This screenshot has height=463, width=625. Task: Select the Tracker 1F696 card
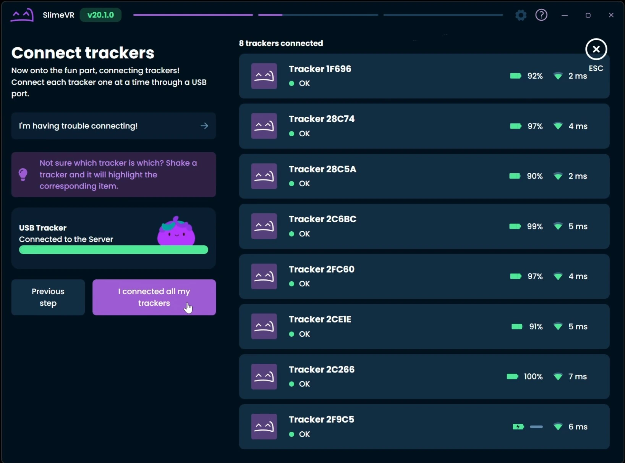[424, 76]
